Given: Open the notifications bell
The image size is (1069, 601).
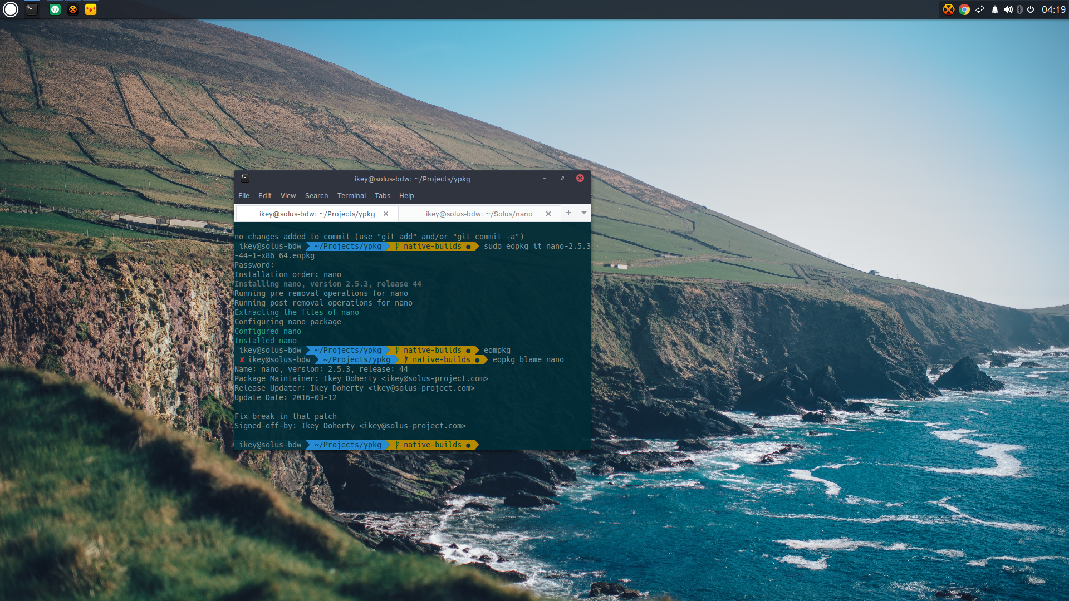Looking at the screenshot, I should 994,9.
